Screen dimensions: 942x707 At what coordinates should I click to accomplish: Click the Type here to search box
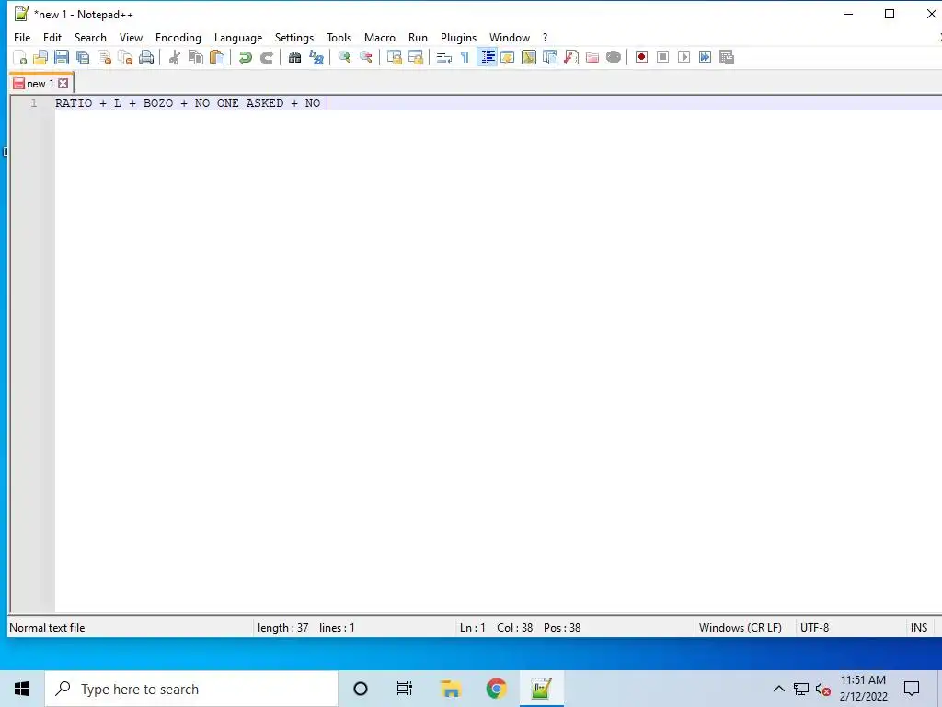[x=191, y=689]
